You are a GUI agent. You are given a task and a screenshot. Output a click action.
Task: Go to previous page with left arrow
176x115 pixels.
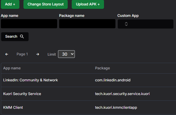click(x=7, y=54)
